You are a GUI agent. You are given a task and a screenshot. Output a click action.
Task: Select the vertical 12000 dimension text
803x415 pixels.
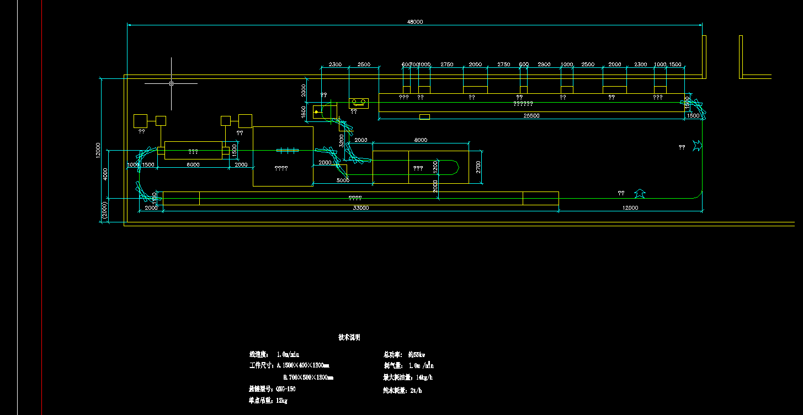(x=98, y=150)
